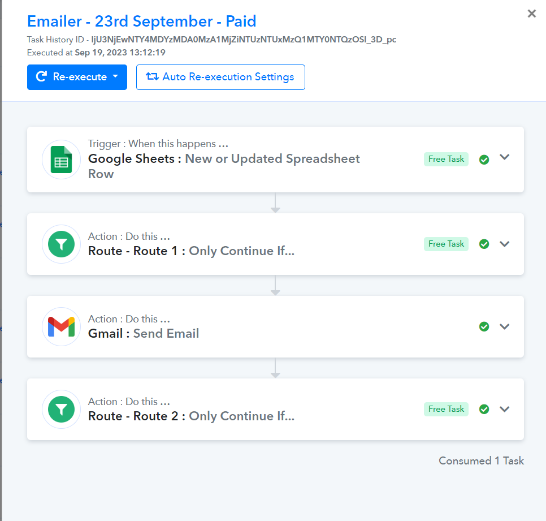Click Free Task badge on Google Sheets step
Image resolution: width=546 pixels, height=521 pixels.
tap(446, 160)
